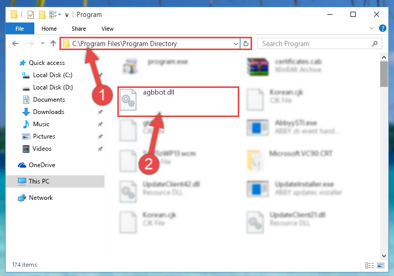394x276 pixels.
Task: Switch to Details view in status bar
Action: (369, 265)
